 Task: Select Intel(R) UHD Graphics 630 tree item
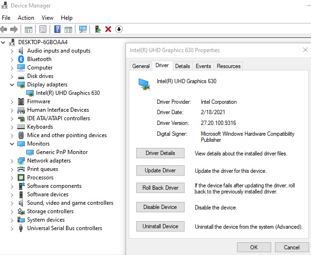click(68, 93)
